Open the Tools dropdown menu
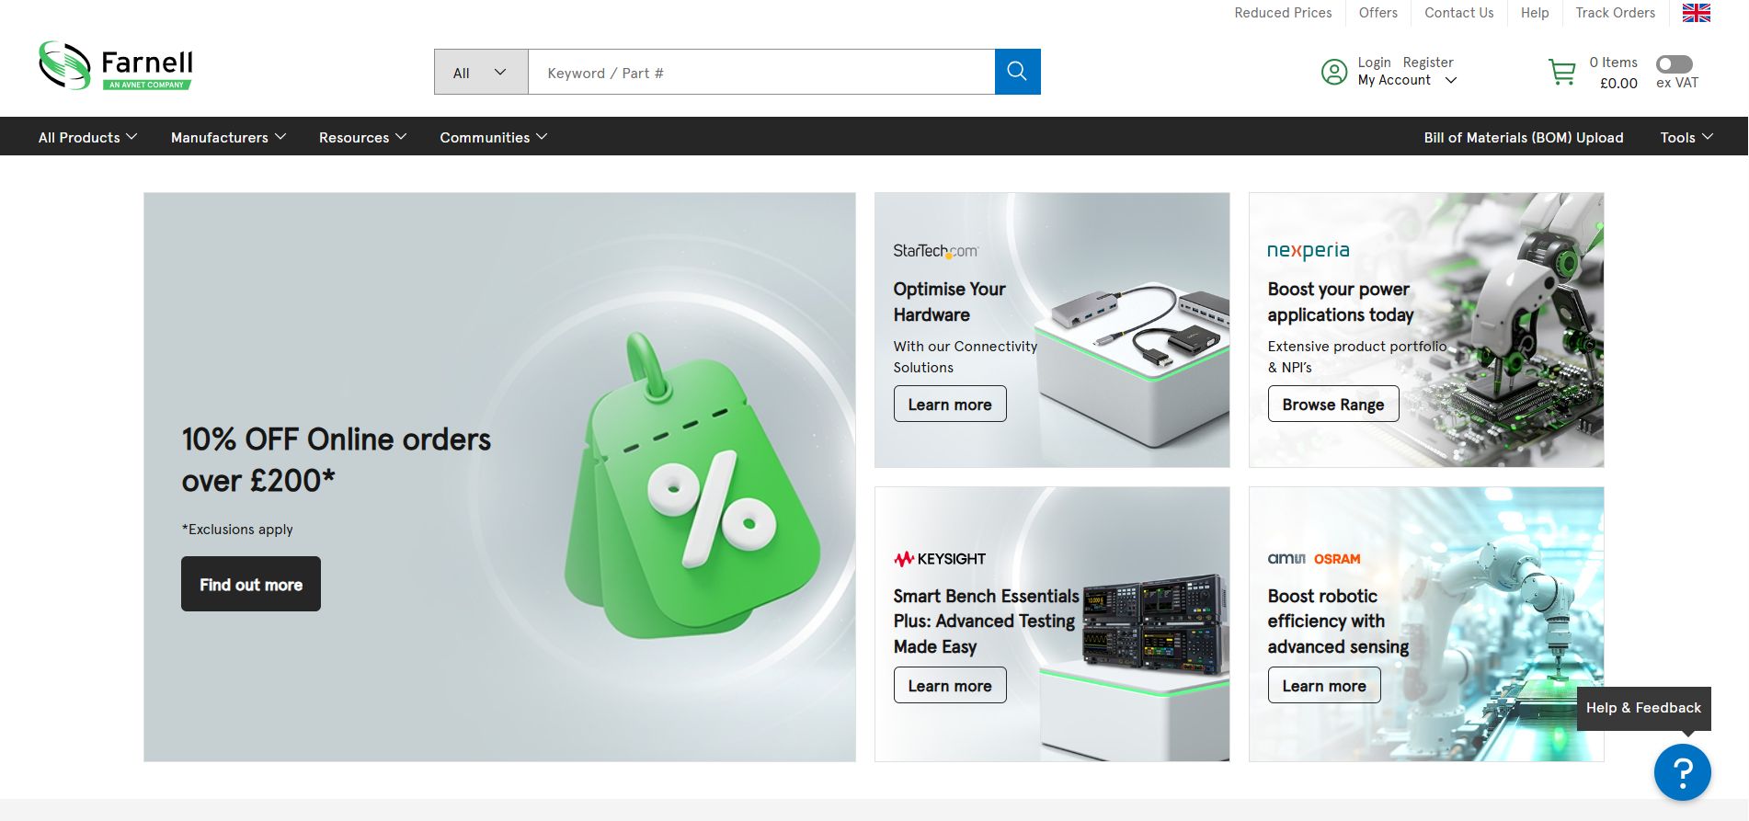 1686,137
